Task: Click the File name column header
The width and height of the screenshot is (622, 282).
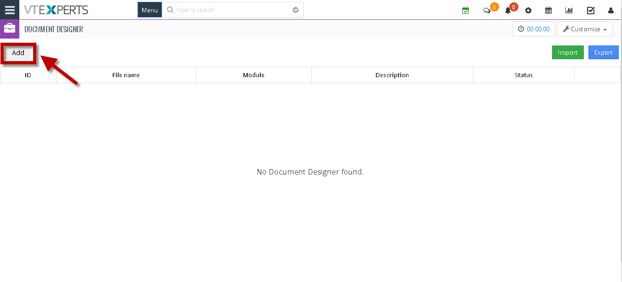Action: [x=126, y=75]
